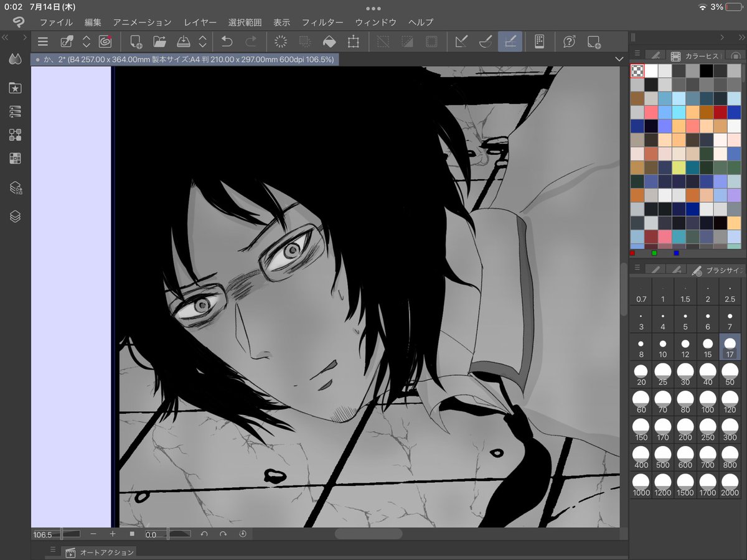Redo the undone action
Image resolution: width=747 pixels, height=560 pixels.
click(251, 42)
